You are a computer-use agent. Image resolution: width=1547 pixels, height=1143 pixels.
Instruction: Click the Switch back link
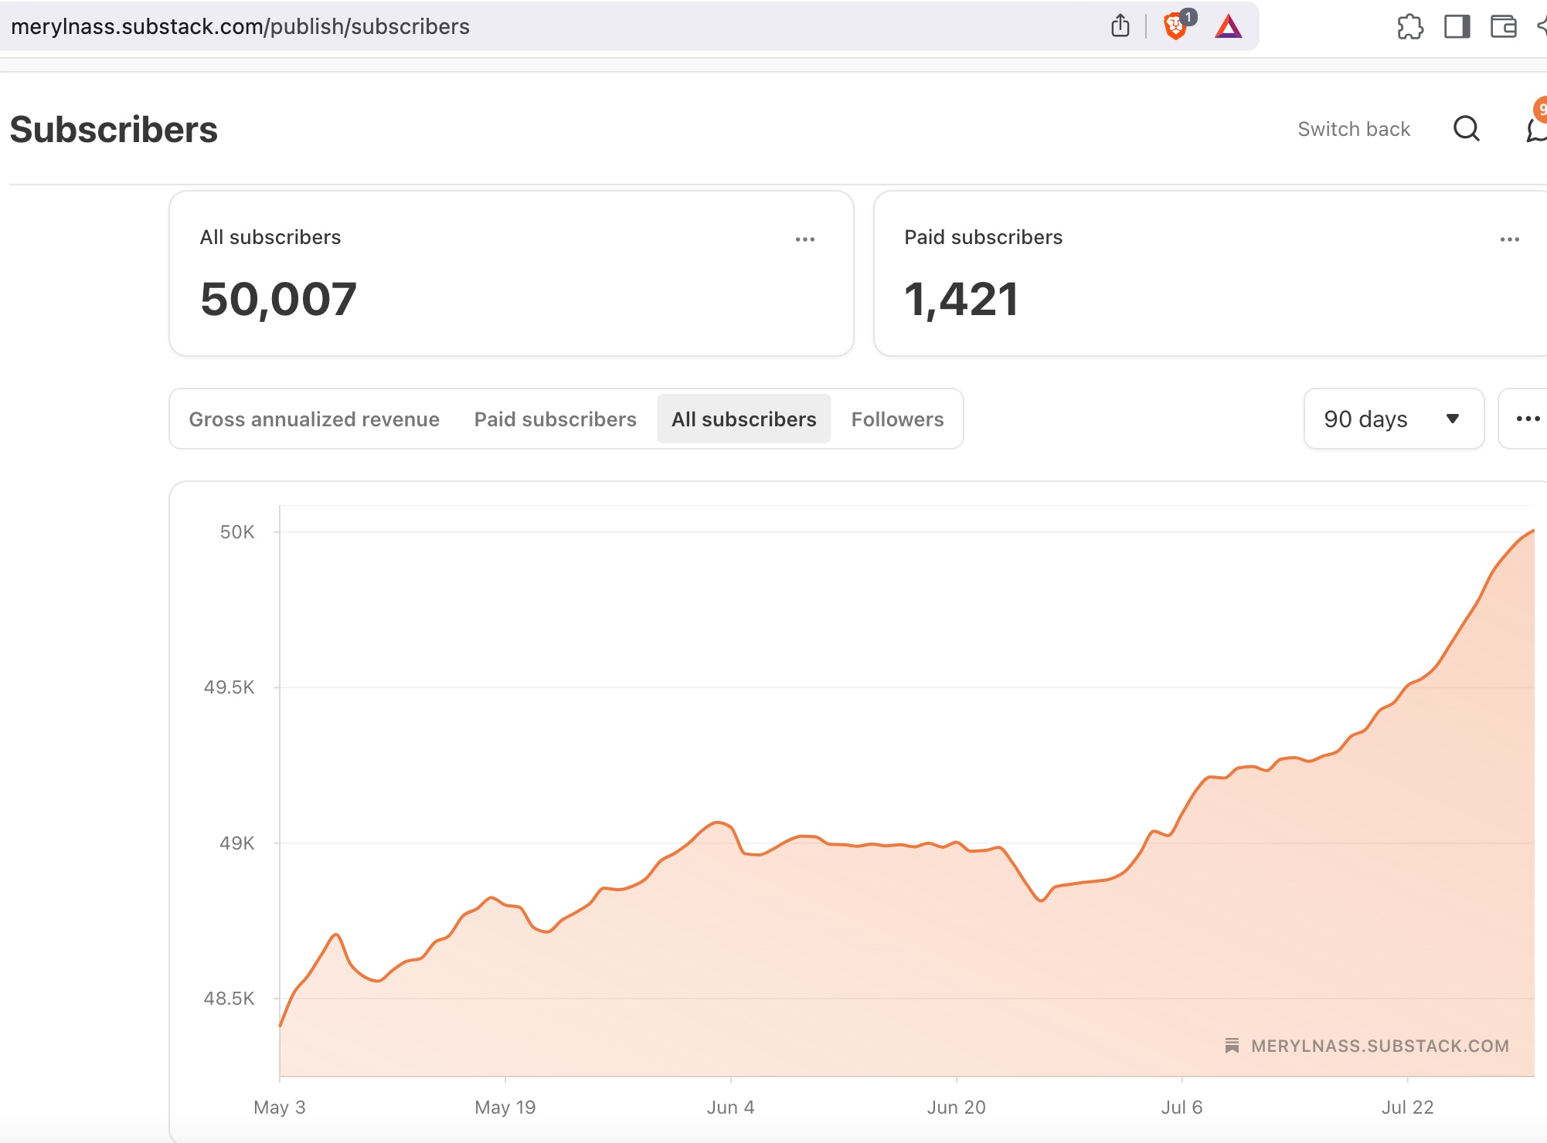[x=1354, y=129]
